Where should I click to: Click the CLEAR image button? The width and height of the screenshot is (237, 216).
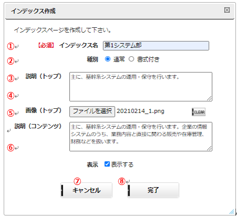[x=199, y=112]
